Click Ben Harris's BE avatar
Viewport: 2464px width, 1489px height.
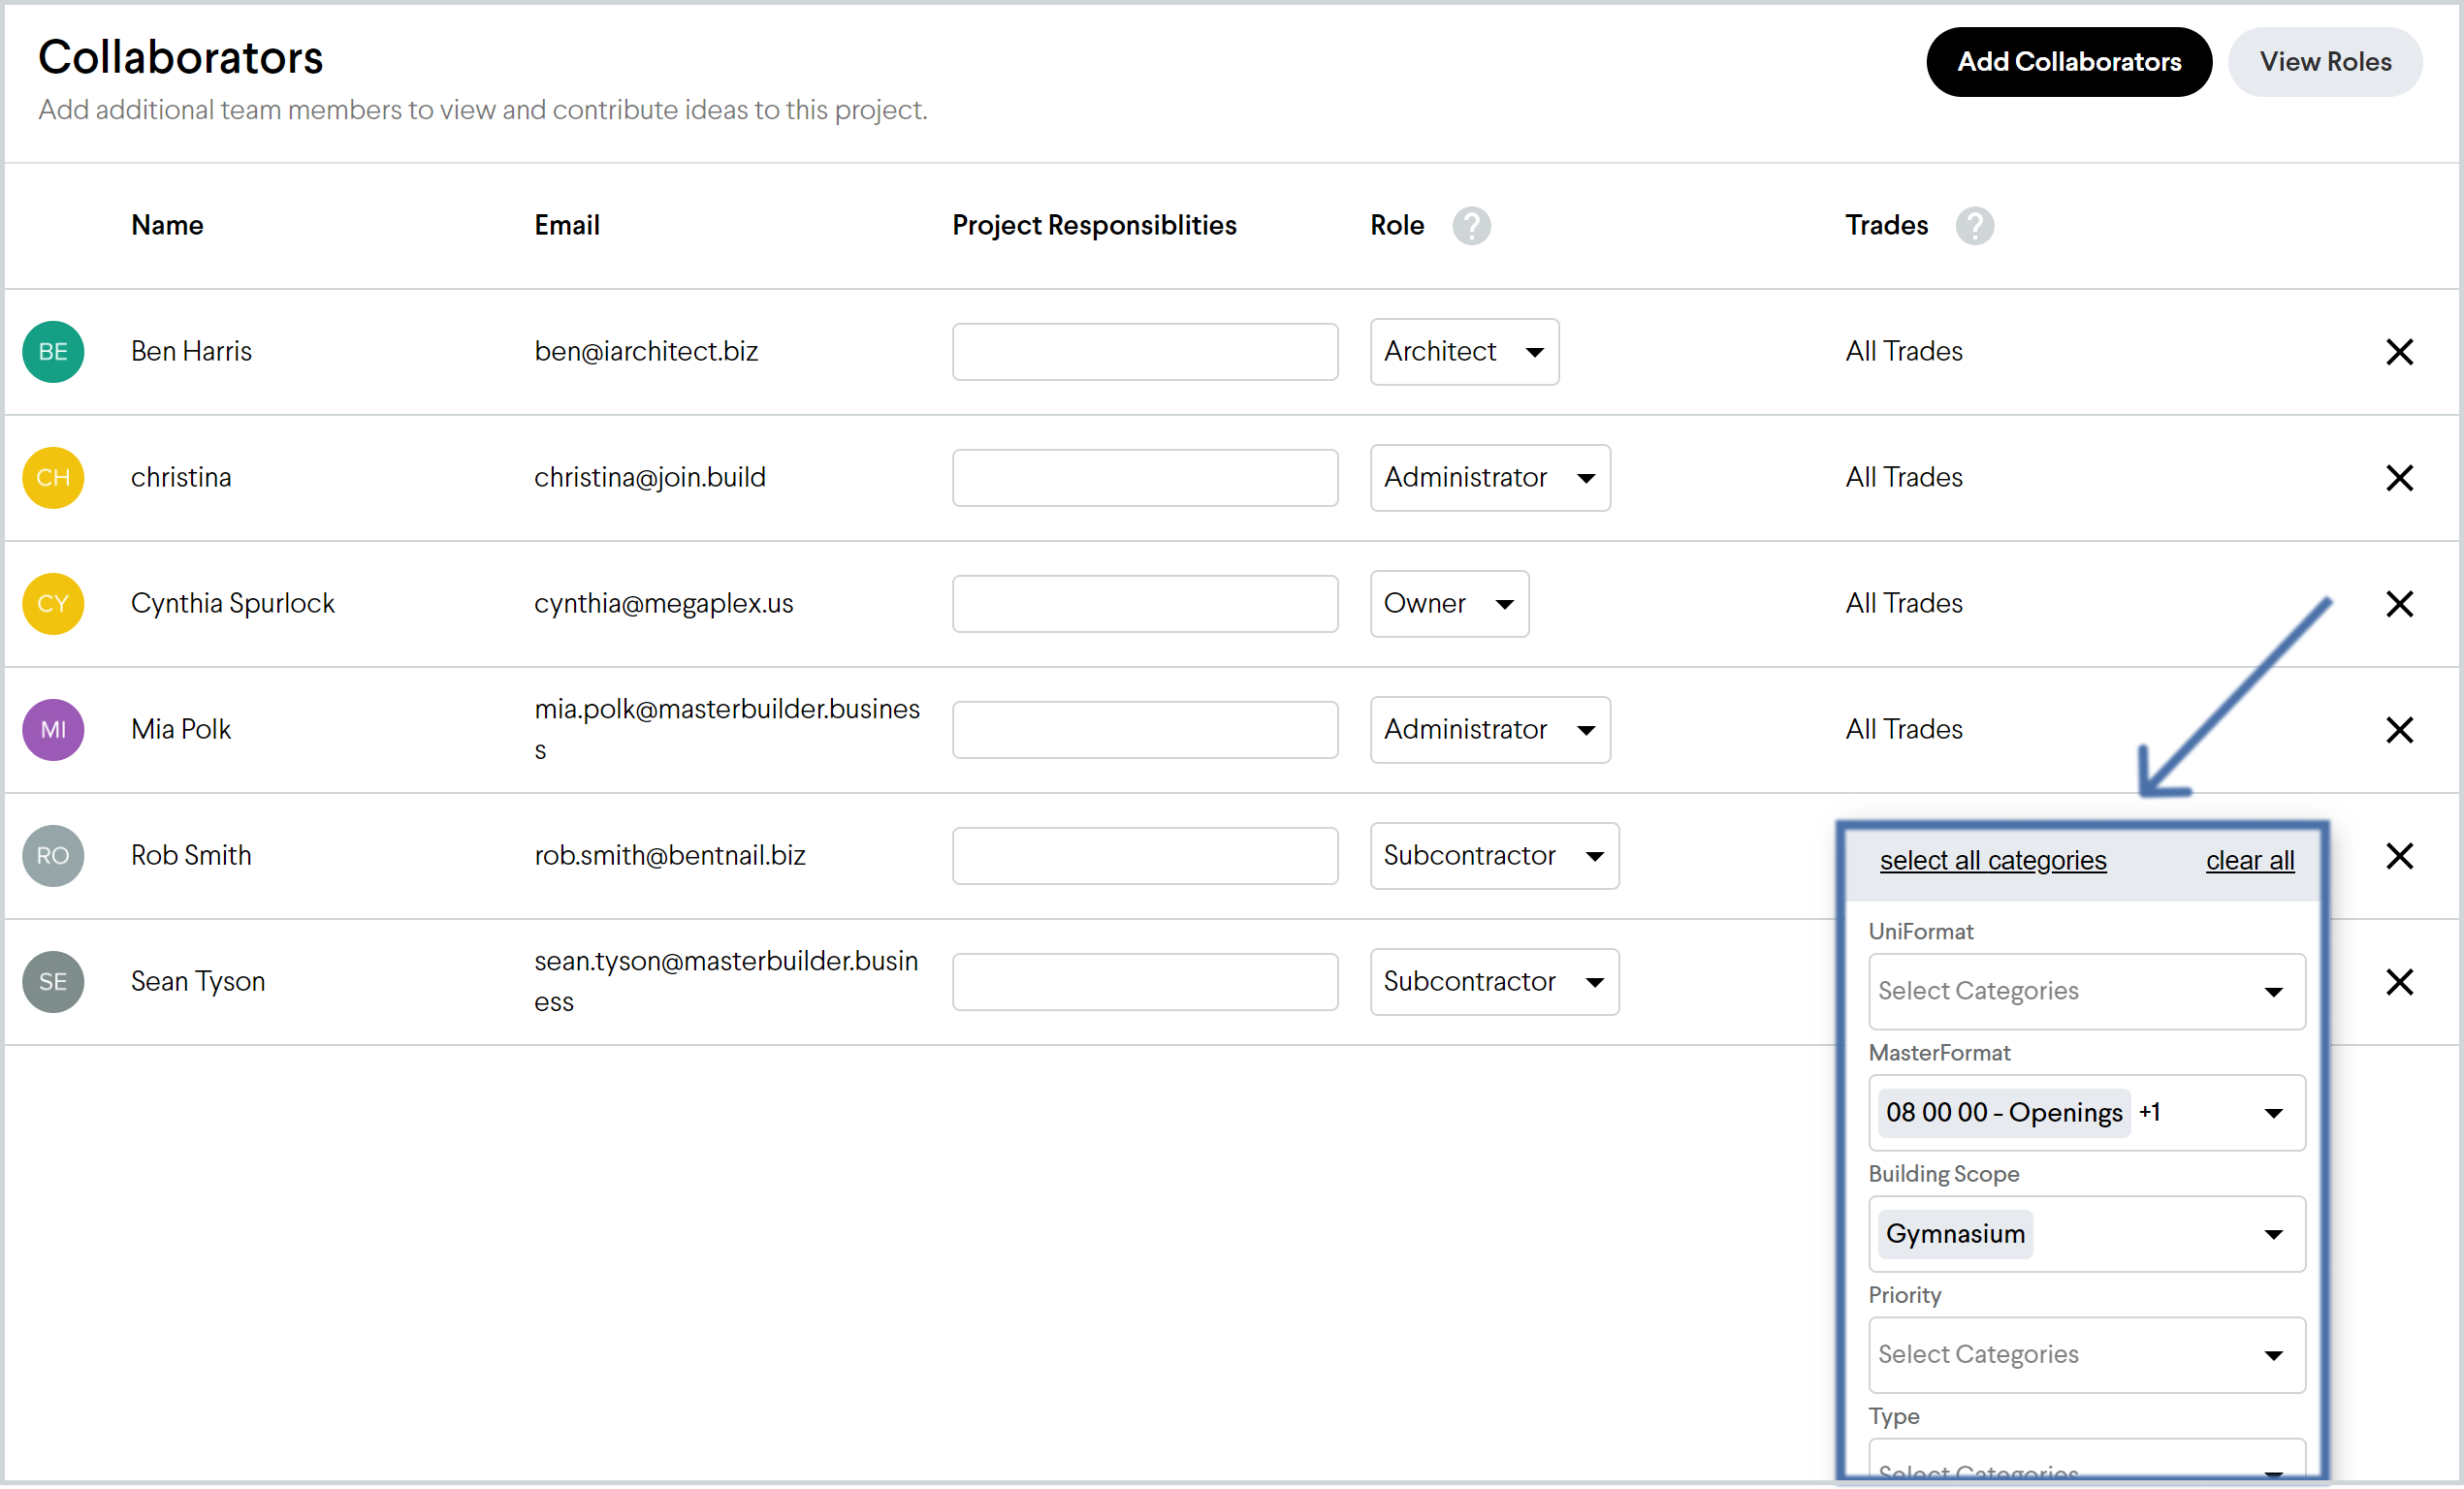(x=53, y=352)
